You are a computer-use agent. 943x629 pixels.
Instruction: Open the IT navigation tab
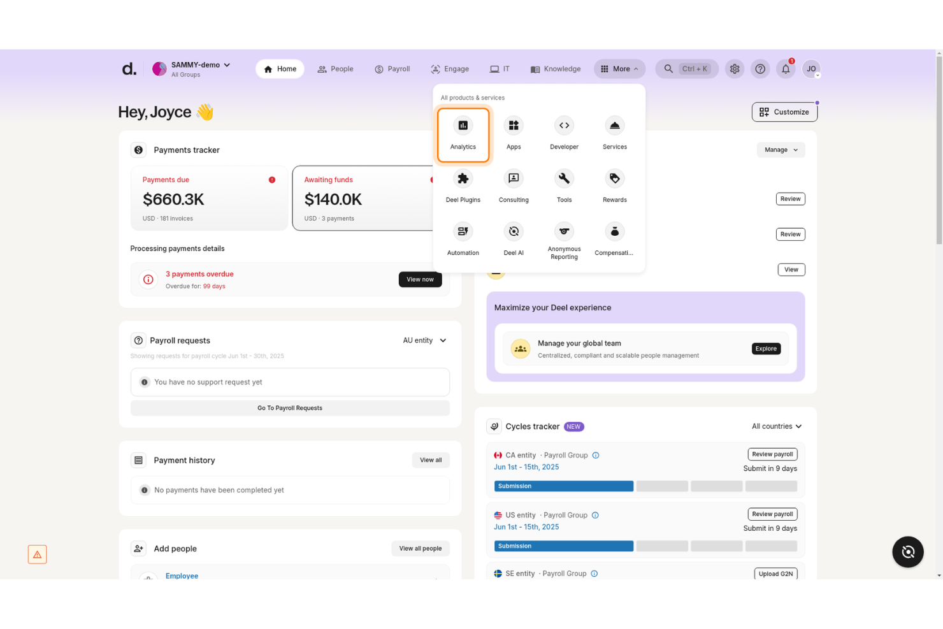tap(500, 69)
